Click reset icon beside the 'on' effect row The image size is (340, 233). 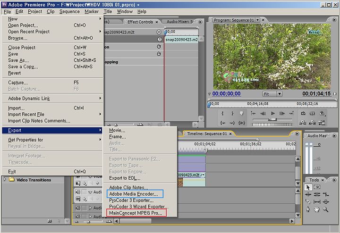pos(159,47)
